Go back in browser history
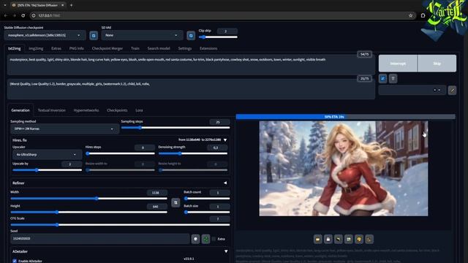Image resolution: width=468 pixels, height=263 pixels. (x=6, y=15)
